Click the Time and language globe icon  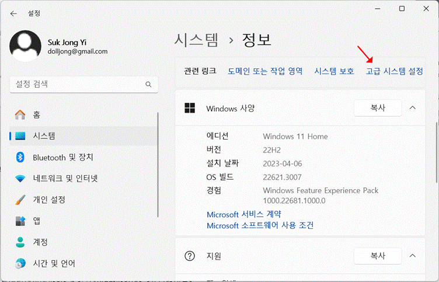pyautogui.click(x=20, y=263)
